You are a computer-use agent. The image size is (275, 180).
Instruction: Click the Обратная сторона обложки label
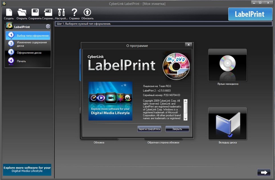pos(163,143)
